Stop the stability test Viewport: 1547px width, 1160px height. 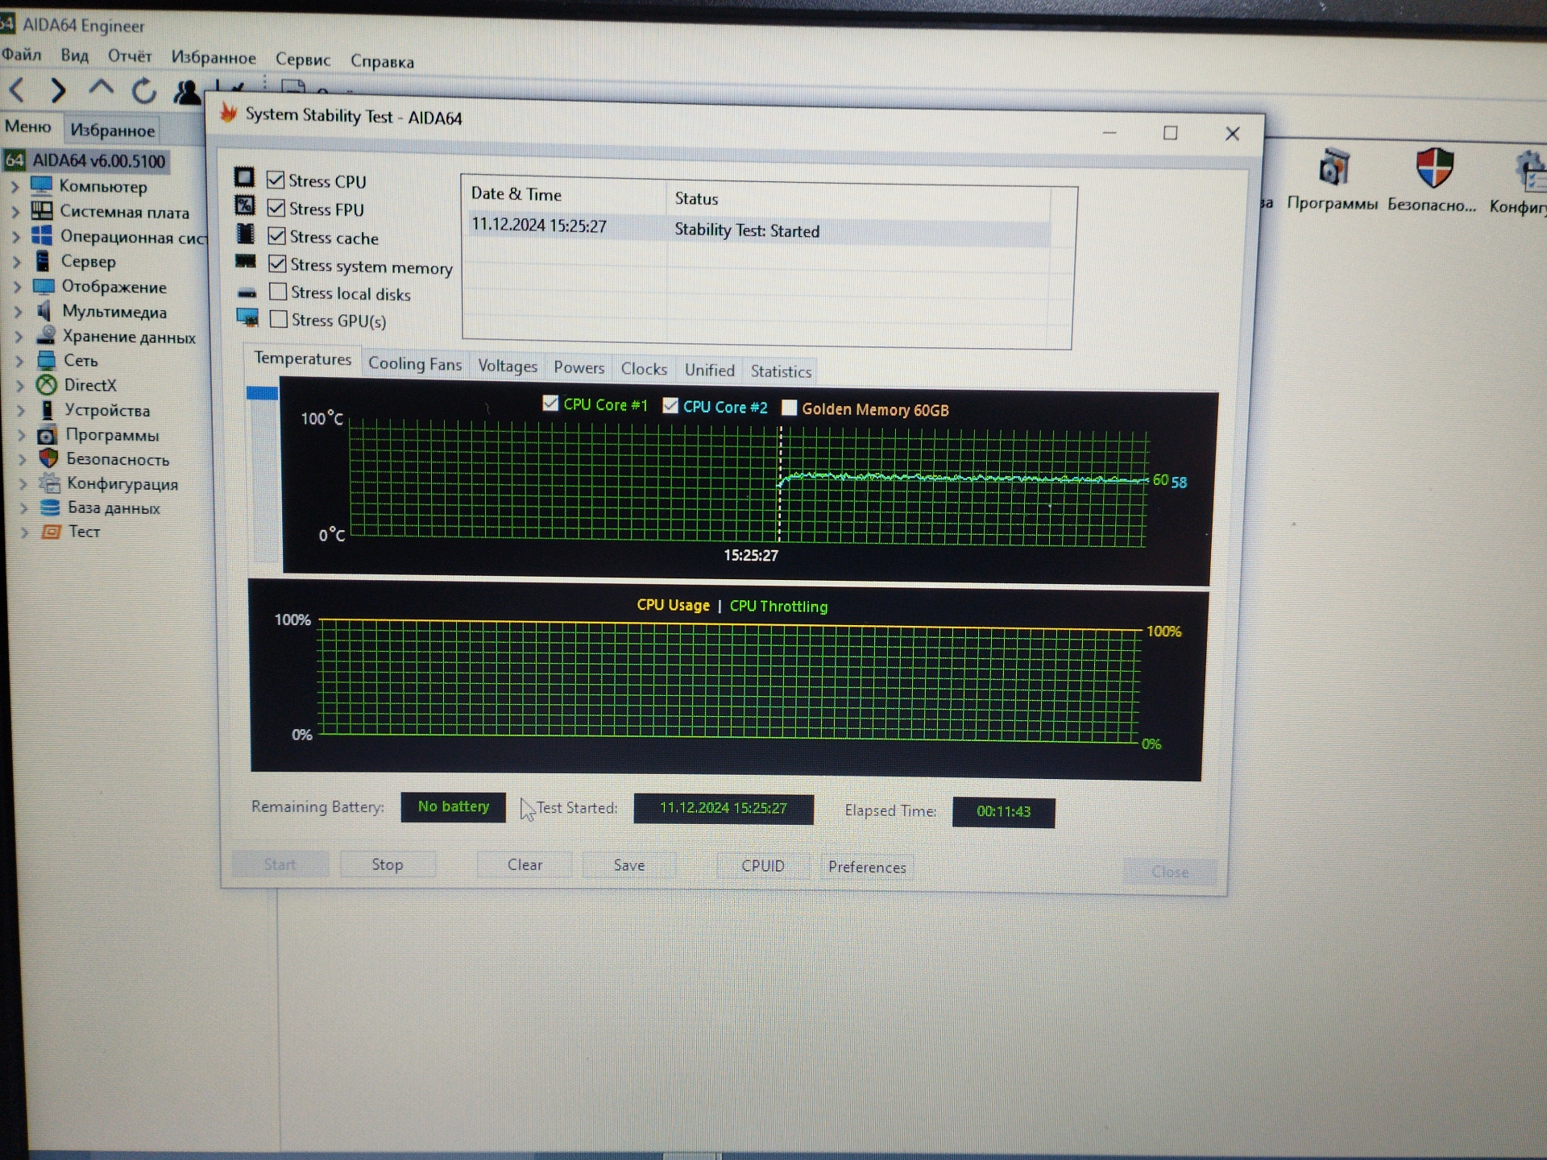(388, 864)
